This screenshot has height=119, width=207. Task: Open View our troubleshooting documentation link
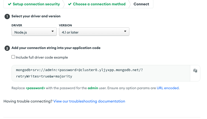coord(89,101)
